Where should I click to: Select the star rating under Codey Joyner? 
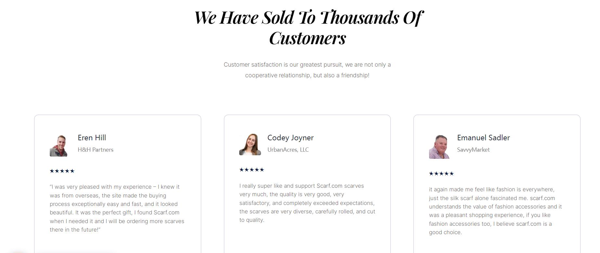pos(252,170)
